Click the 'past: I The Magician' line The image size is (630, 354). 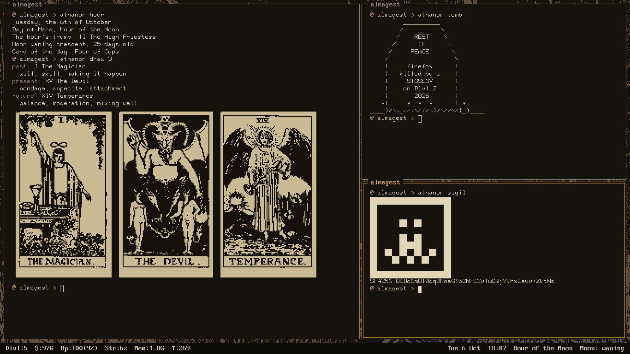click(x=49, y=66)
